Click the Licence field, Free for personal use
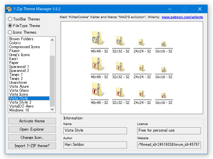The height and width of the screenshot is (159, 213). 169,131
